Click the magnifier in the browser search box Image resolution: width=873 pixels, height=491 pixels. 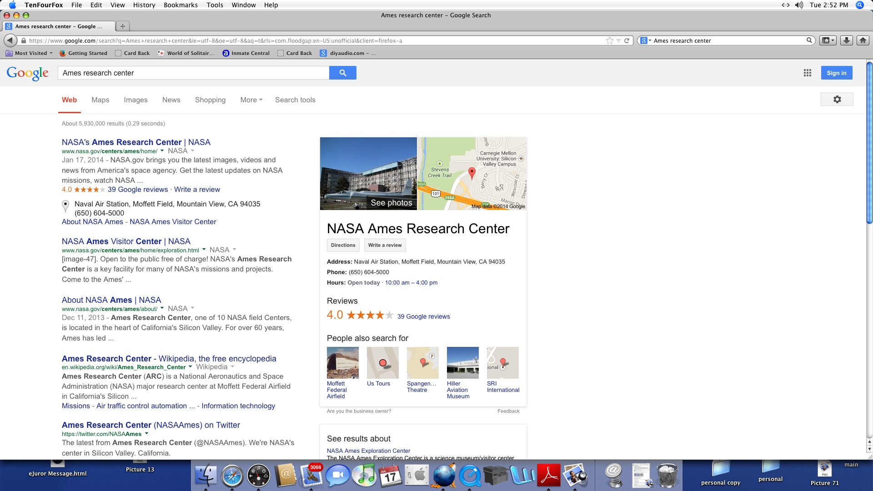(809, 40)
